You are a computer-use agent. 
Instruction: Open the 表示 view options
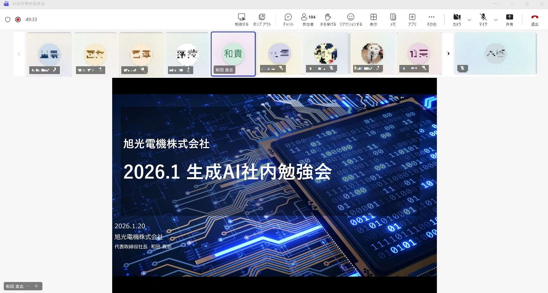pyautogui.click(x=374, y=20)
